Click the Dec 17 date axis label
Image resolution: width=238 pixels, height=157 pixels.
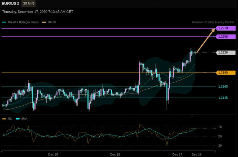pyautogui.click(x=177, y=154)
